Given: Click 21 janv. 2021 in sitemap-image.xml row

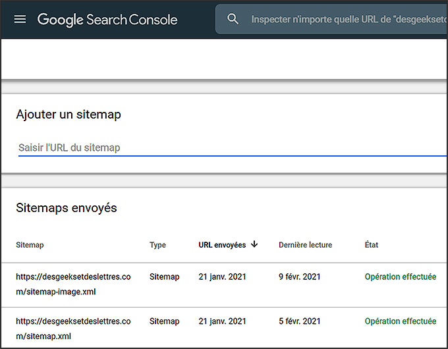Looking at the screenshot, I should pos(222,277).
